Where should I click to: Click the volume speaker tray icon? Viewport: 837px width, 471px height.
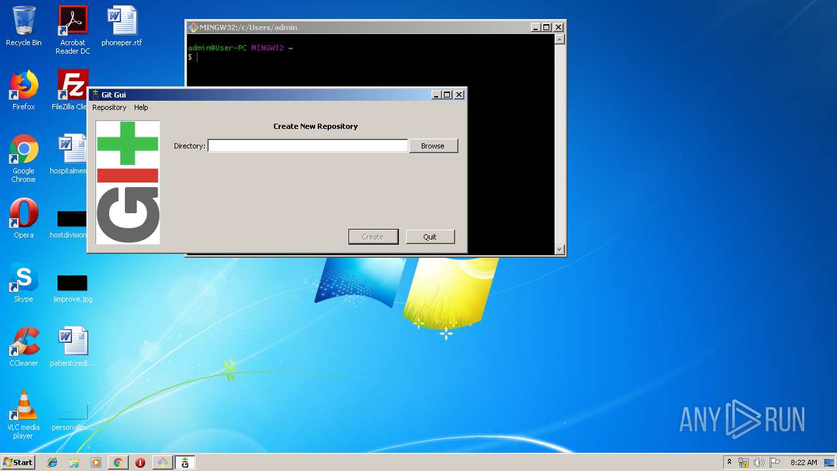pyautogui.click(x=759, y=462)
